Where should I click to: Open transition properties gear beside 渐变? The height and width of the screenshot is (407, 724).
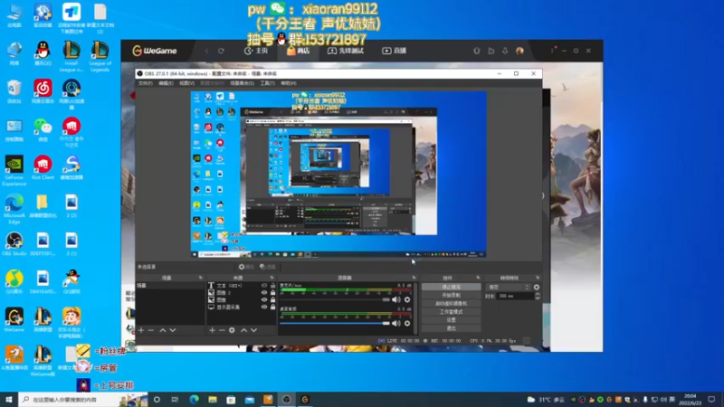pos(536,287)
